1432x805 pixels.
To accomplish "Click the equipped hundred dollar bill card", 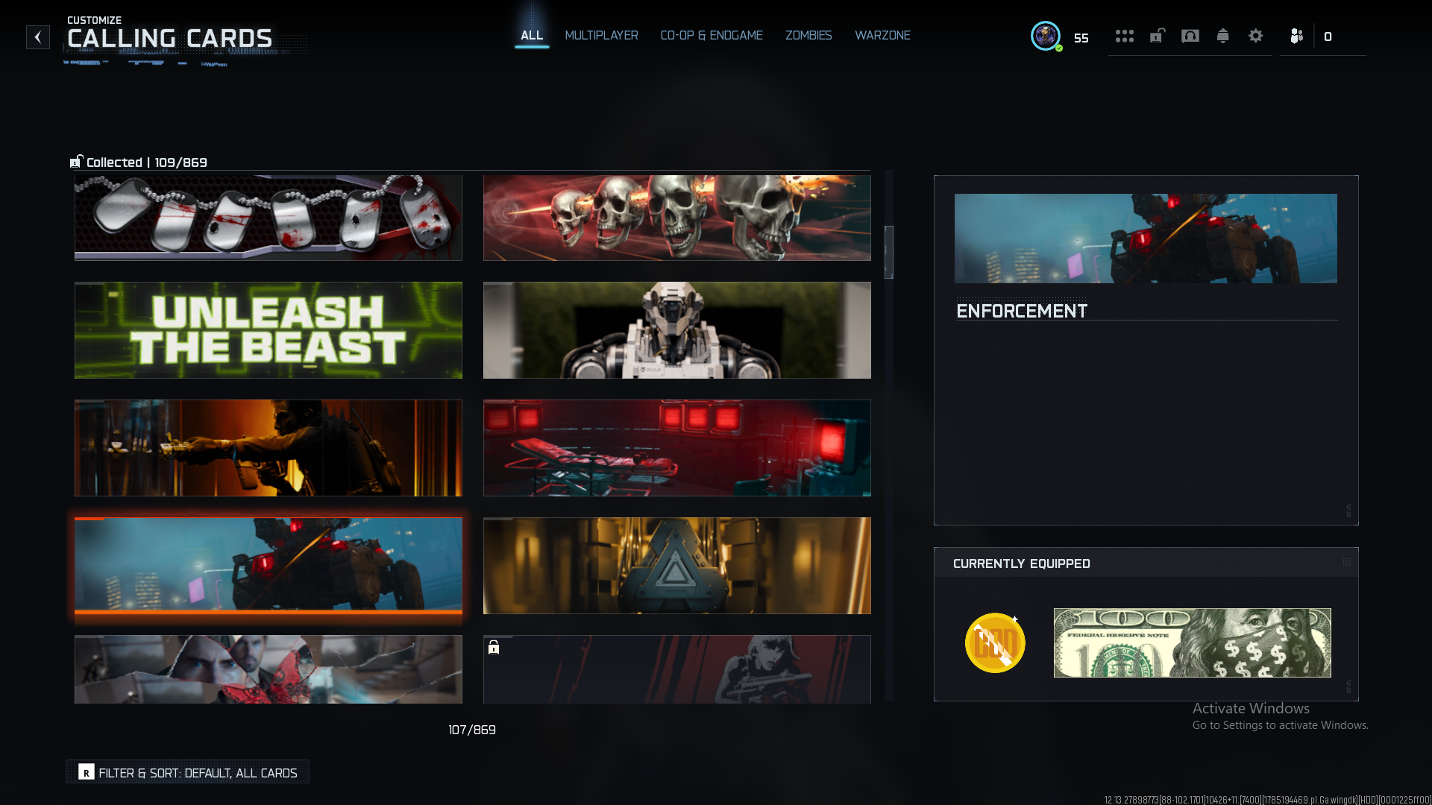I will (x=1192, y=643).
